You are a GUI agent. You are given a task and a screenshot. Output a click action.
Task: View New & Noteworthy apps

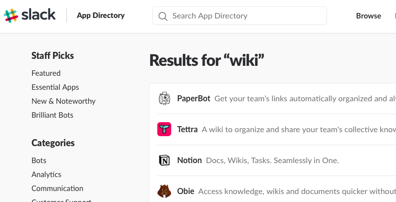(63, 101)
